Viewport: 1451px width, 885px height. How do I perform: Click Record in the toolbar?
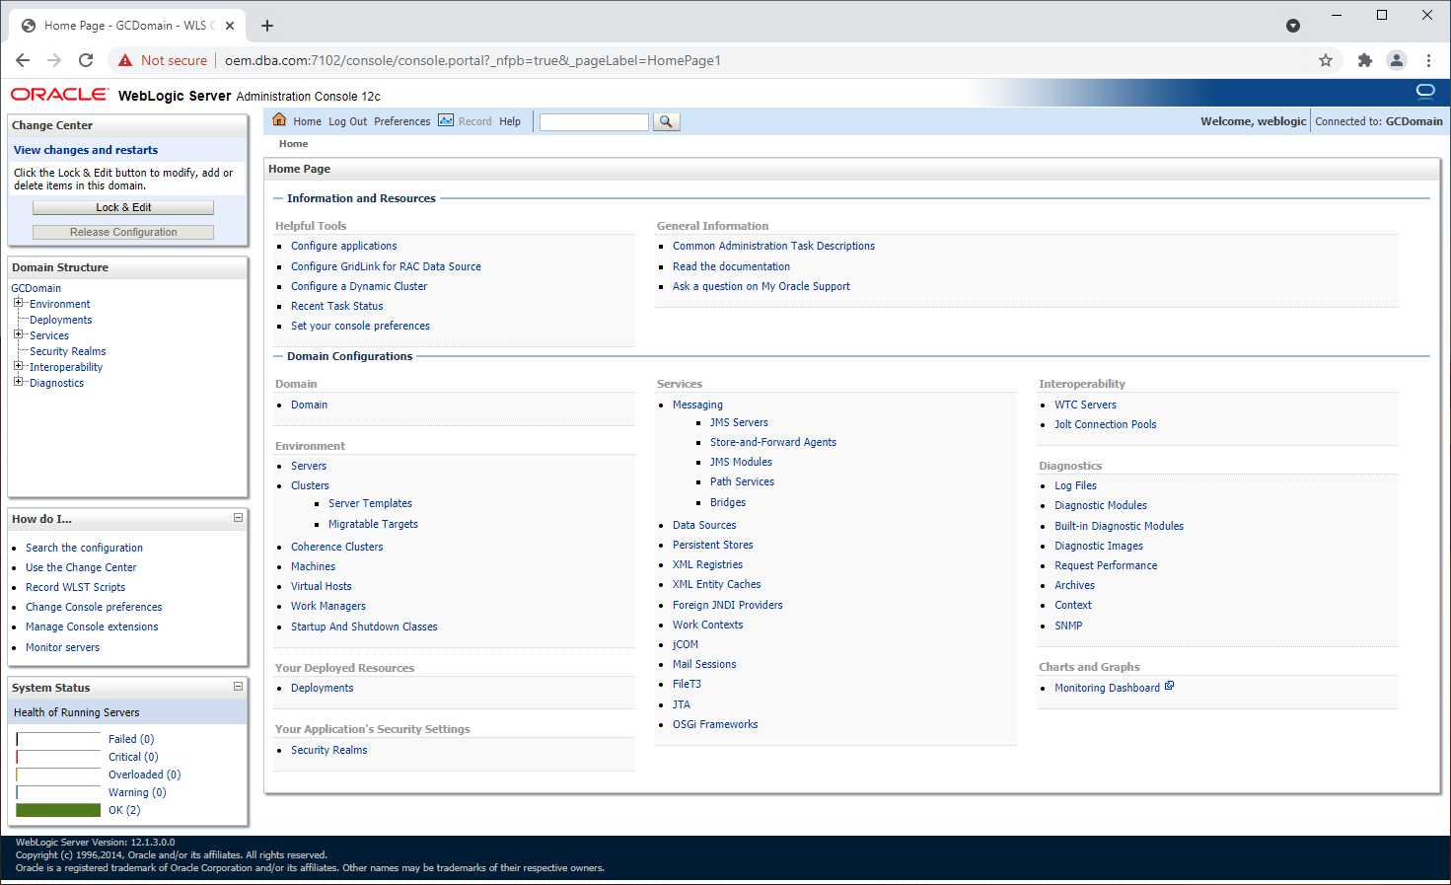pyautogui.click(x=474, y=121)
